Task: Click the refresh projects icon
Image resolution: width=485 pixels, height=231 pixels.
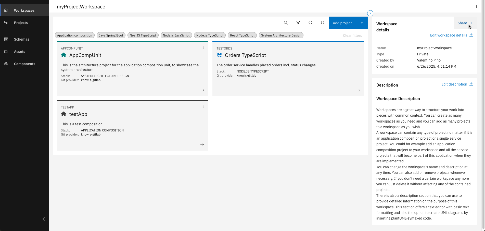Action: pyautogui.click(x=310, y=23)
